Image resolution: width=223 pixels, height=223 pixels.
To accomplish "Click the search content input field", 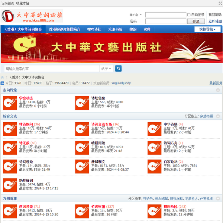I will 51,69.
